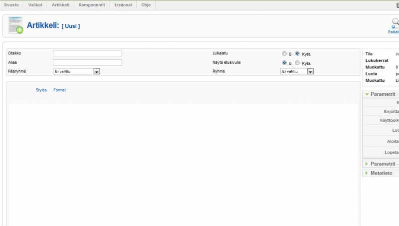Click the Esikatselu preview magnifier icon
The image size is (399, 226).
click(395, 22)
